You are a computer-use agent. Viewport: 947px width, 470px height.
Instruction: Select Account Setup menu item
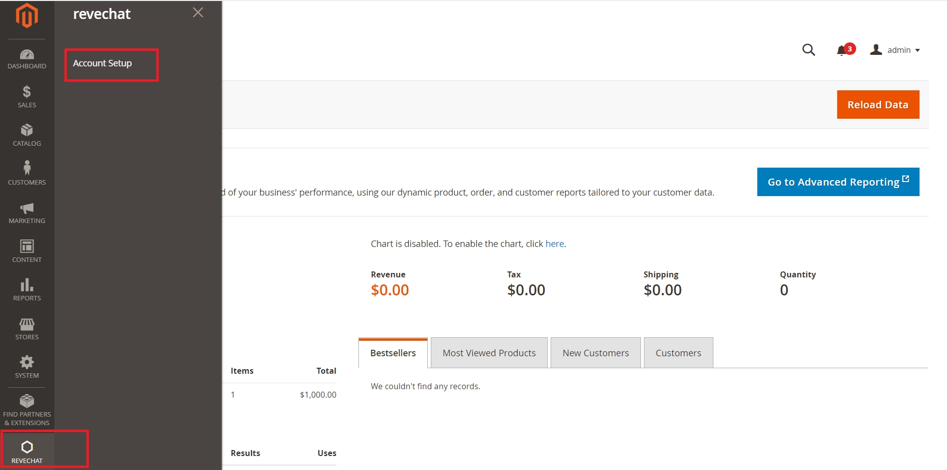pyautogui.click(x=102, y=63)
